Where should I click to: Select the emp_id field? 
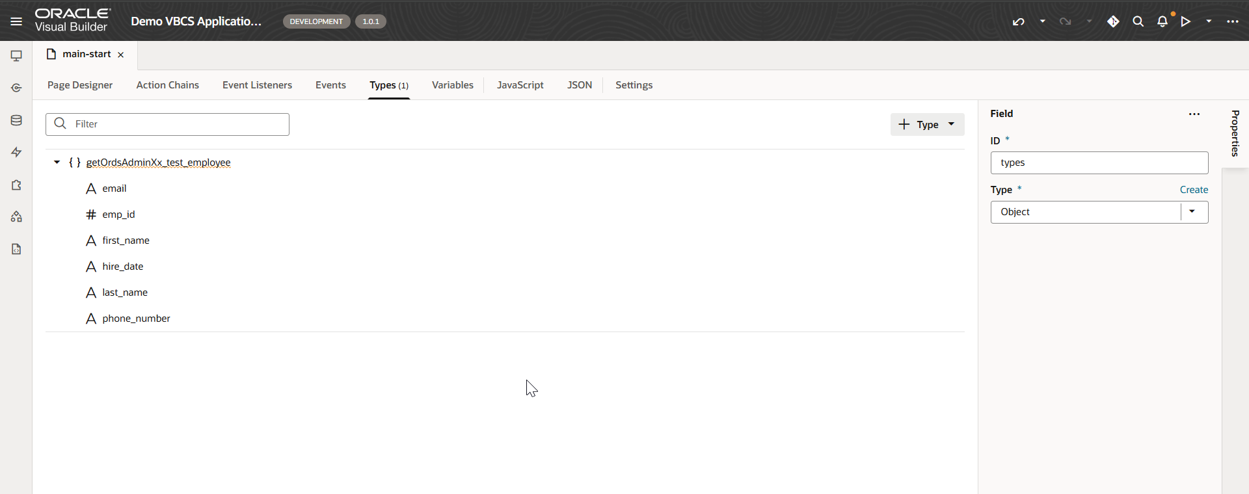pos(118,214)
